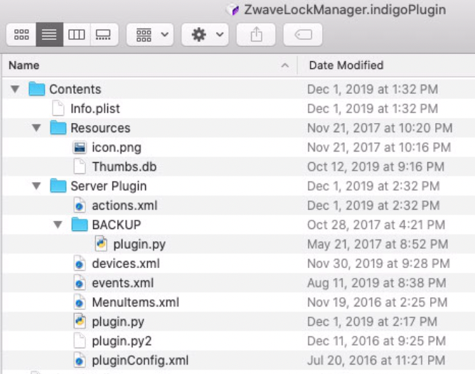Select the Resources folder icon
Image resolution: width=475 pixels, height=374 pixels.
[58, 127]
